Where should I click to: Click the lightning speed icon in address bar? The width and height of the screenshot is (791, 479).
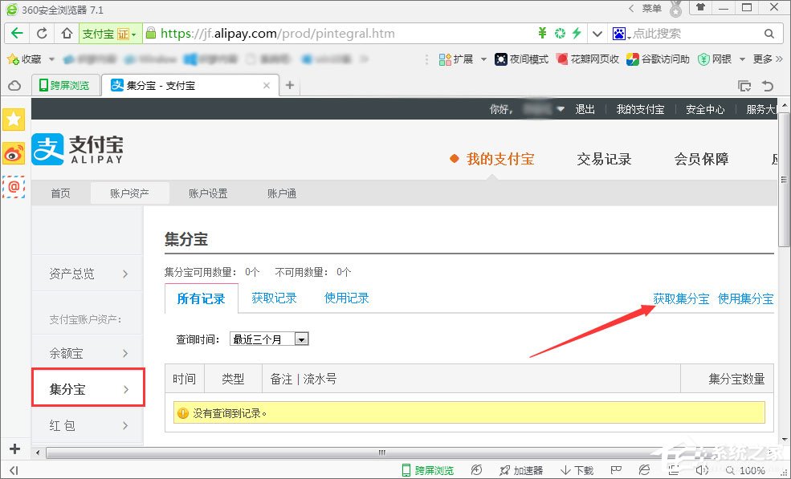point(575,33)
